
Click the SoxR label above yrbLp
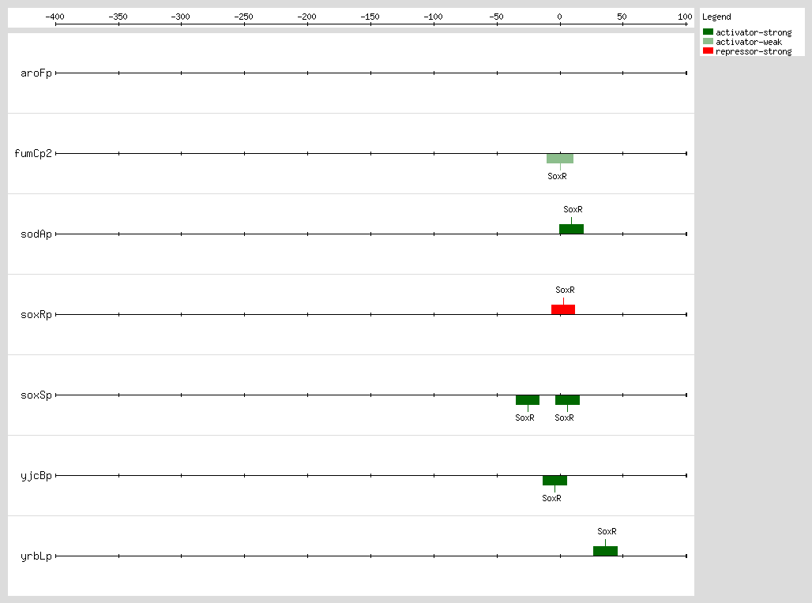click(607, 532)
